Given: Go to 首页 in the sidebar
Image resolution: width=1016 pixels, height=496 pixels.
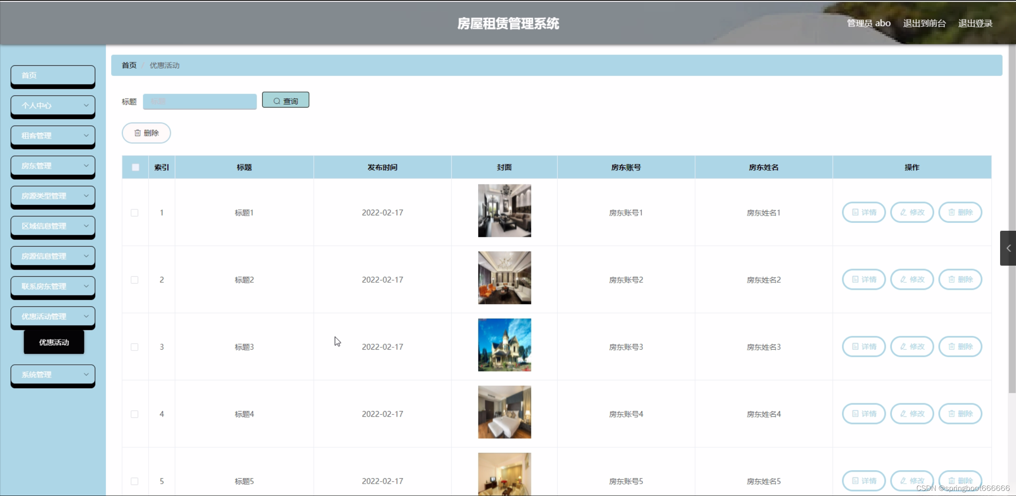Looking at the screenshot, I should (x=53, y=75).
